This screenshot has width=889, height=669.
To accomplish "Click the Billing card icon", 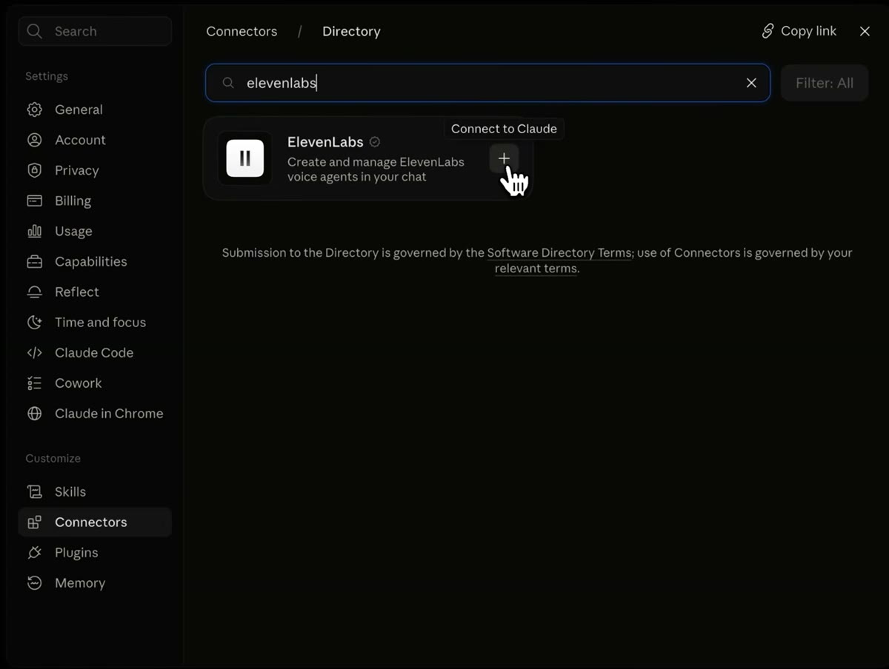I will click(34, 201).
